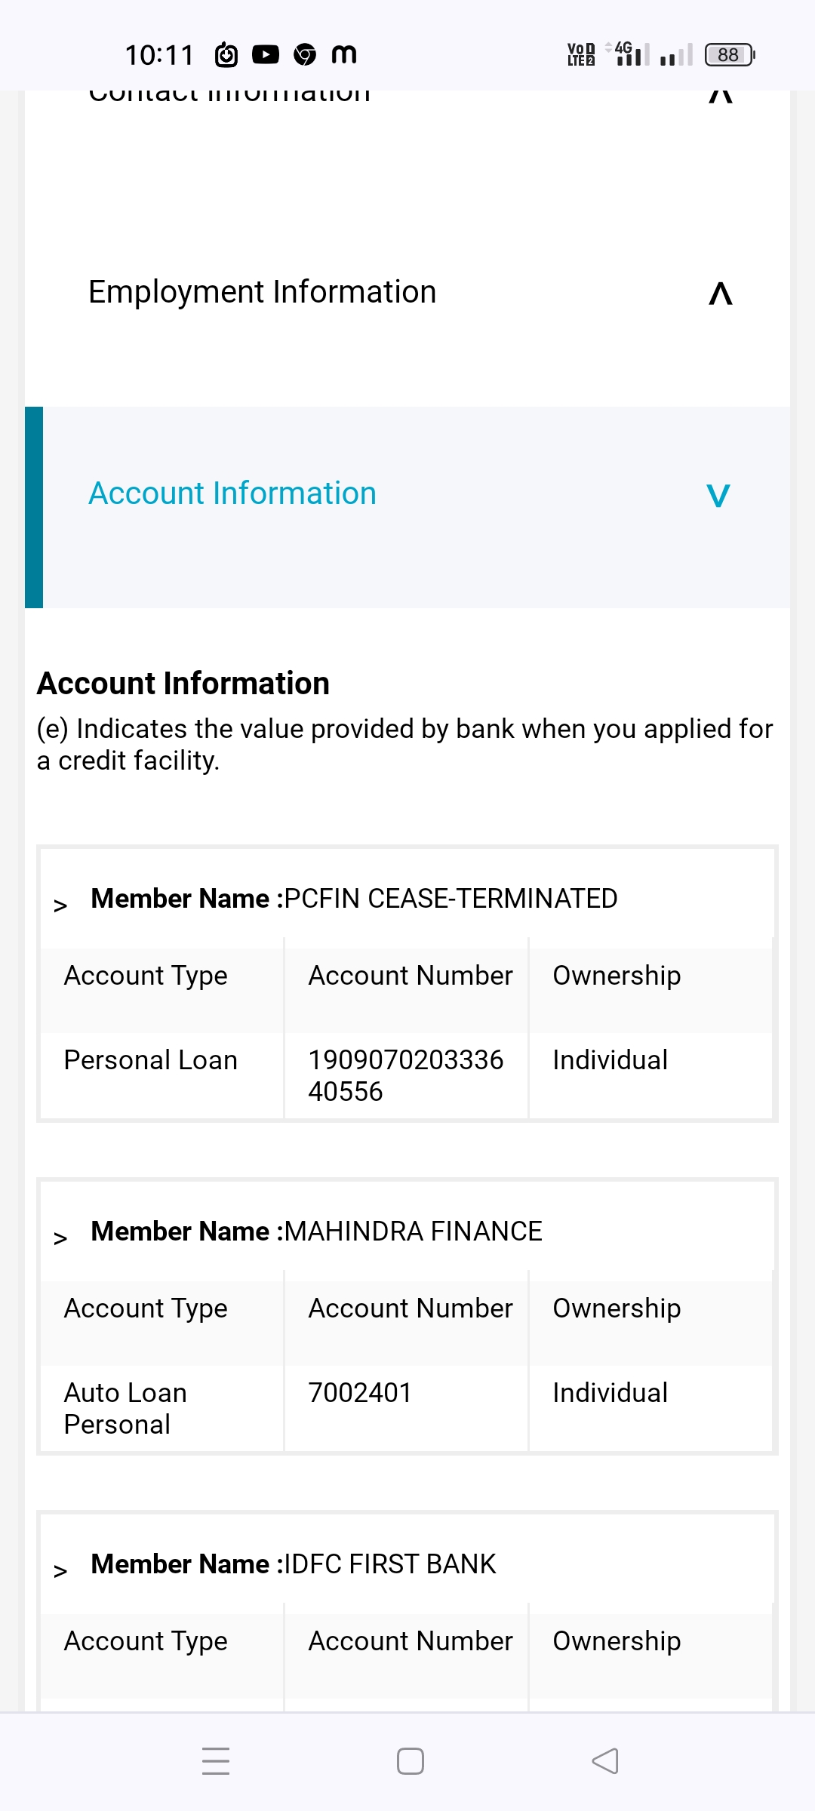The height and width of the screenshot is (1811, 815).
Task: Tap the YouTube notification icon in status bar
Action: pyautogui.click(x=266, y=54)
